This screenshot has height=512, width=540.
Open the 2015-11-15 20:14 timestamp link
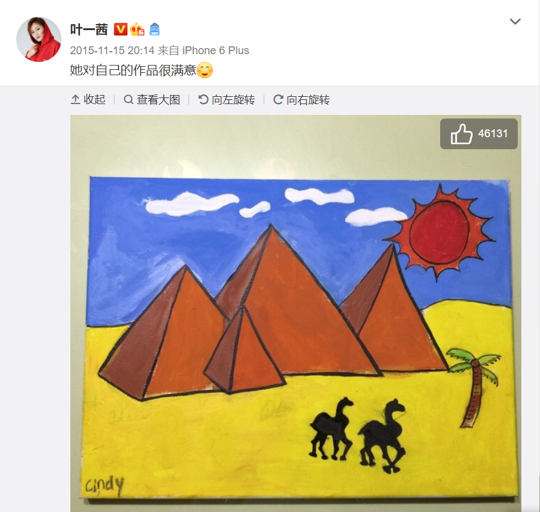(x=112, y=51)
